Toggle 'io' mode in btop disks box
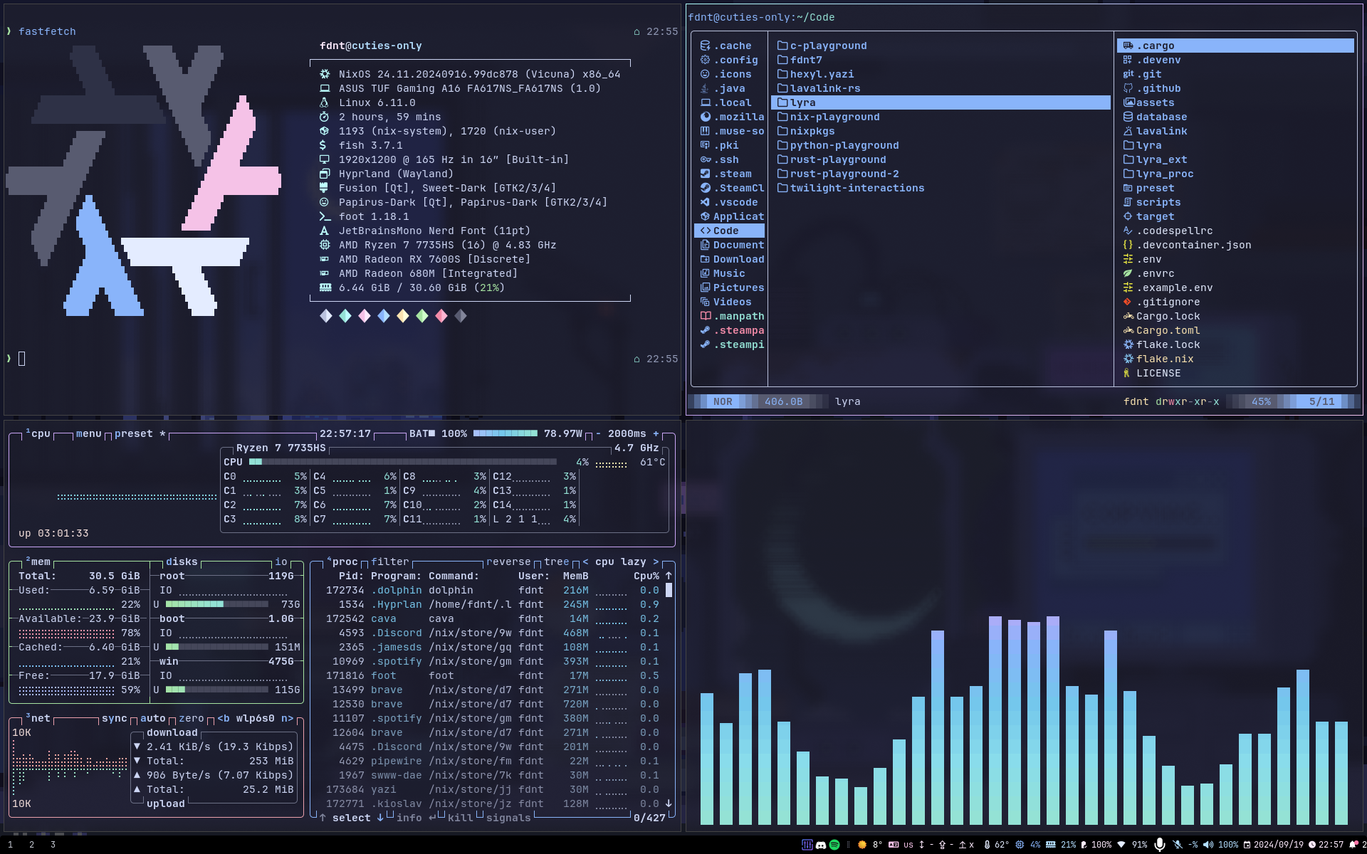Image resolution: width=1367 pixels, height=854 pixels. tap(281, 562)
